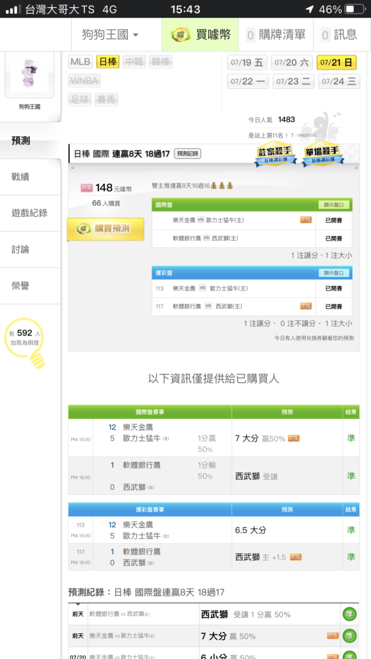Choose date 07/24 三
Image resolution: width=371 pixels, height=659 pixels.
(x=339, y=81)
